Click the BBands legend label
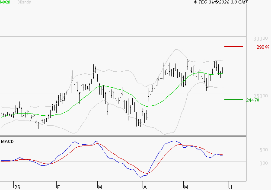The image size is (271, 190). (24, 2)
